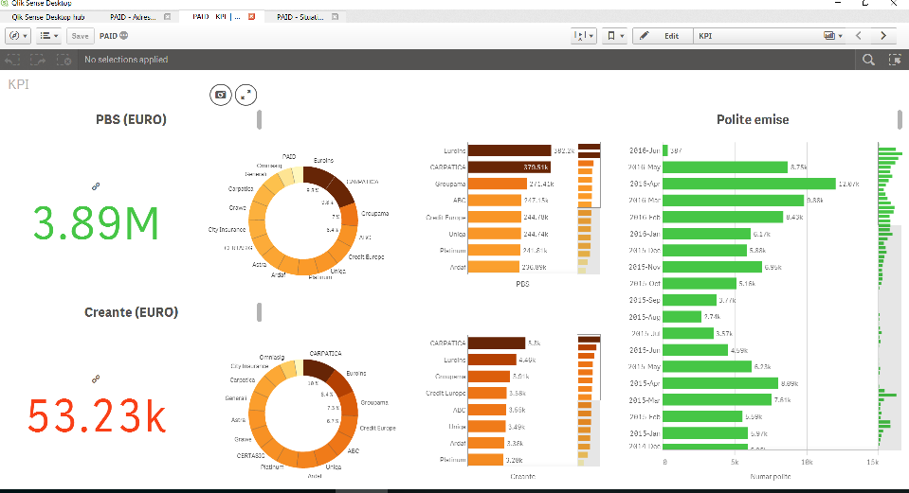Open the global list menu dropdown
This screenshot has width=909, height=493.
[48, 36]
